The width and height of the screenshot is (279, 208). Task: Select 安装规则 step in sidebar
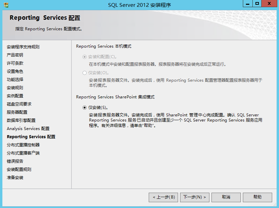(15, 88)
